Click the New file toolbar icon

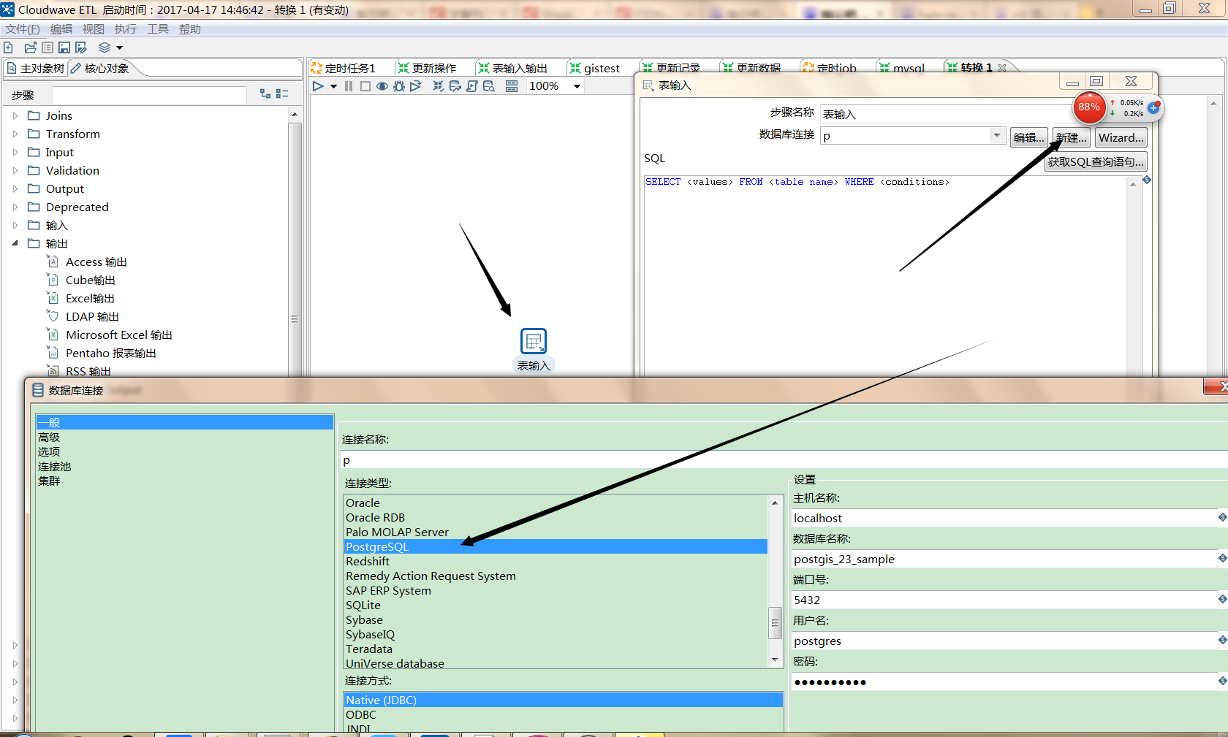tap(8, 47)
